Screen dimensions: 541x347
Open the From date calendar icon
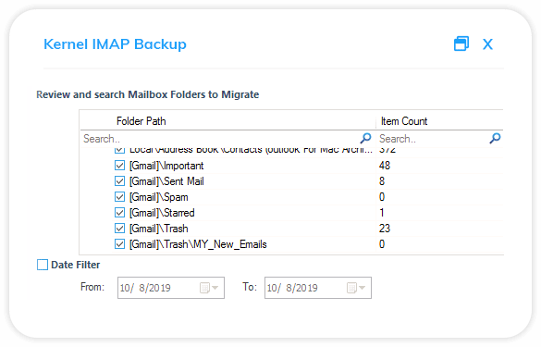[204, 288]
